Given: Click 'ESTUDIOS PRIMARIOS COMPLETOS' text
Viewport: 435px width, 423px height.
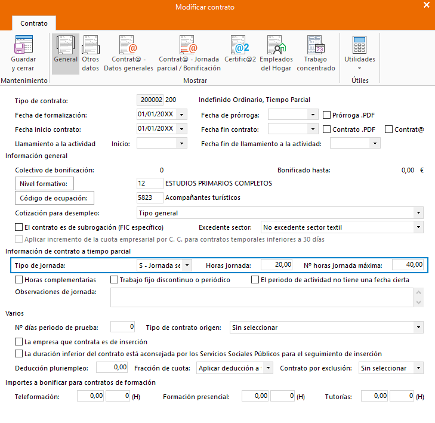Looking at the screenshot, I should 218,183.
